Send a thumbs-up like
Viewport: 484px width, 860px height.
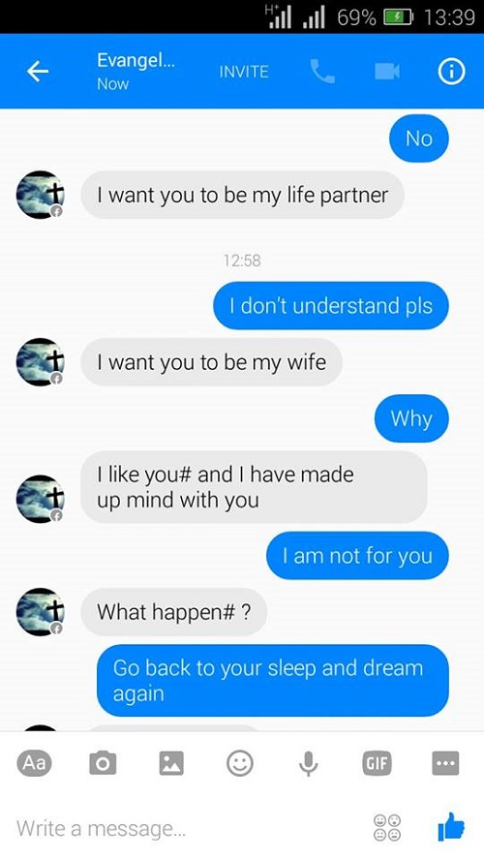coord(451,826)
